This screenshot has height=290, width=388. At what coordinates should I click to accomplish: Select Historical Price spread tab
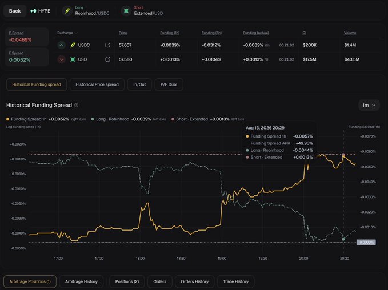click(x=97, y=84)
